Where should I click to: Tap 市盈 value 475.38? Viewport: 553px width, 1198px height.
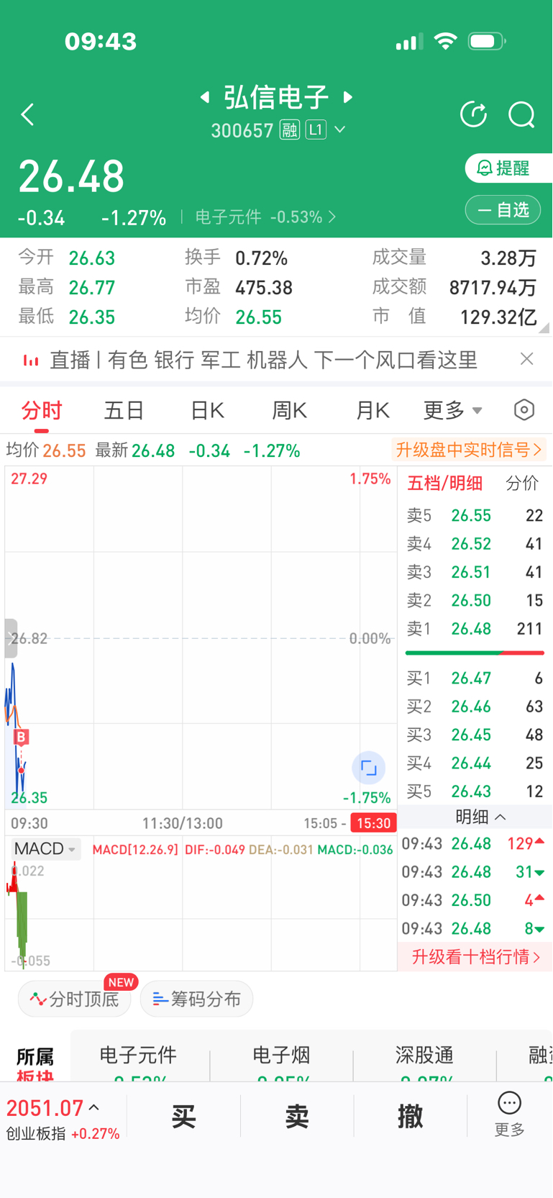pos(264,288)
